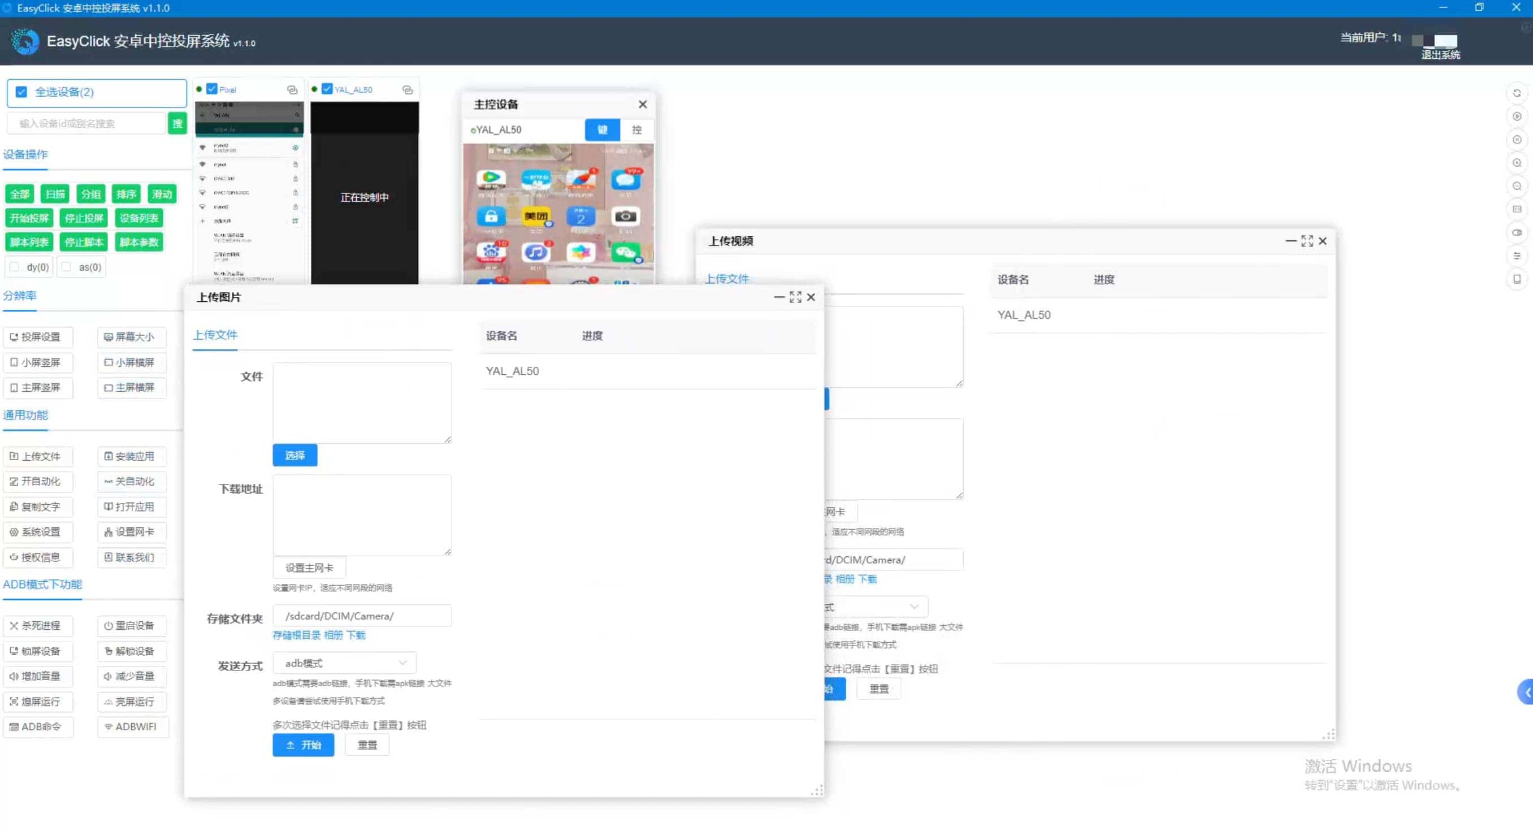
Task: Click the sliders settings icon in the right sidebar
Action: pyautogui.click(x=1517, y=256)
